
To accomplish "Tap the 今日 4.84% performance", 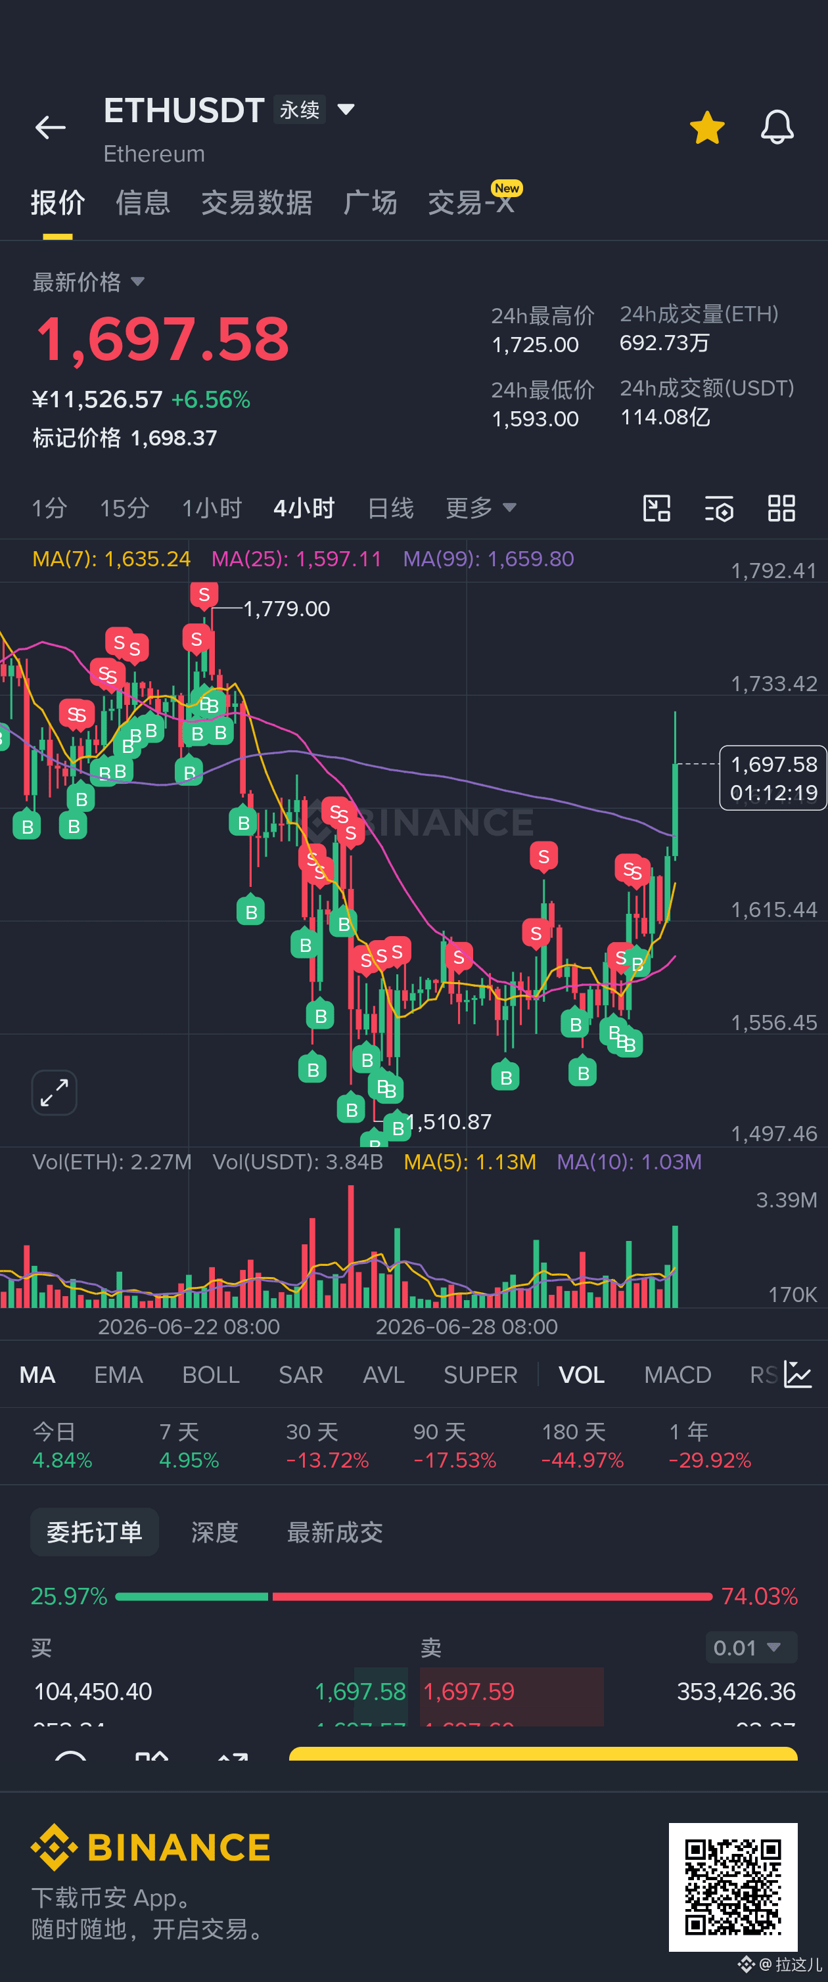I will pyautogui.click(x=62, y=1445).
